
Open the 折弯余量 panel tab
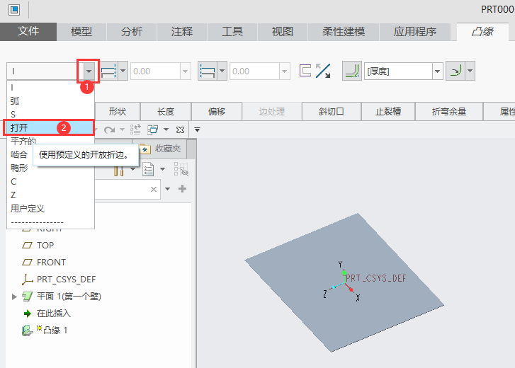449,112
